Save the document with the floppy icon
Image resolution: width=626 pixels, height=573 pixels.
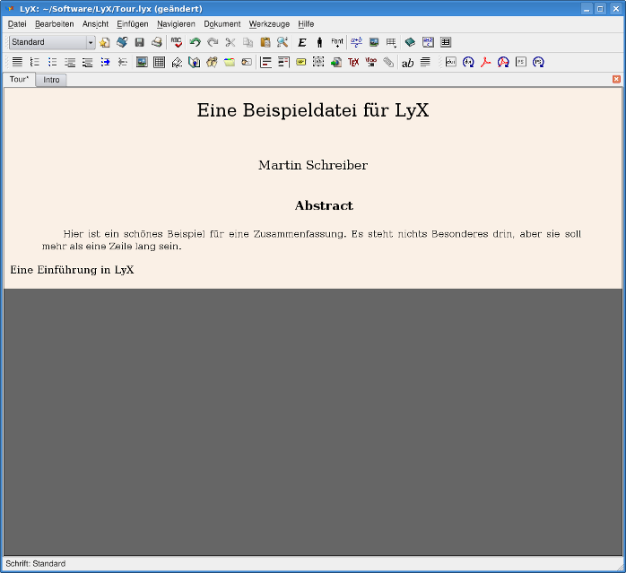coord(139,42)
